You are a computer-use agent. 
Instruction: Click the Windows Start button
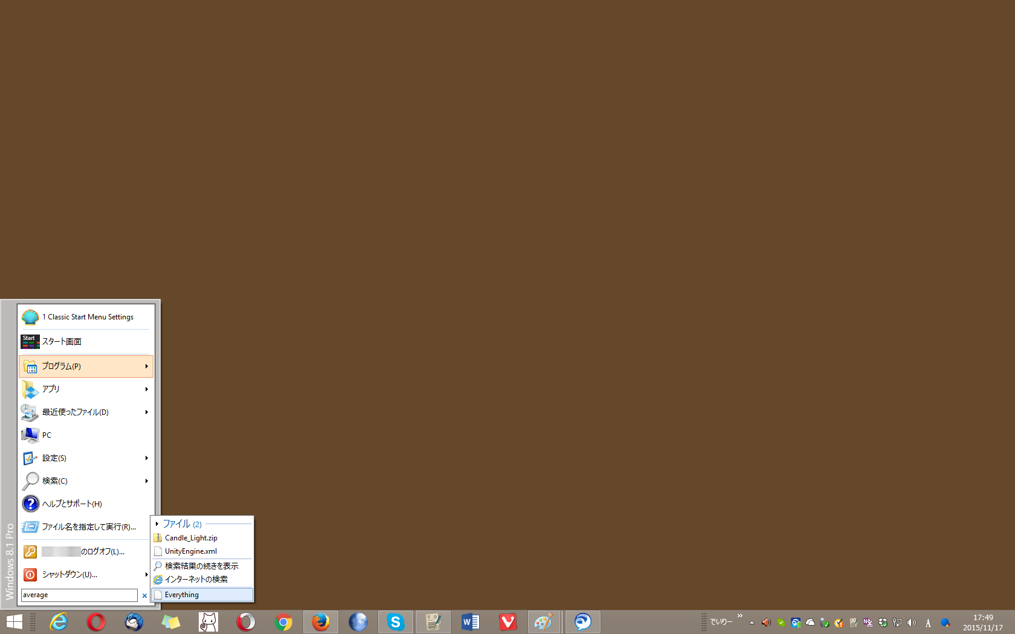[14, 622]
